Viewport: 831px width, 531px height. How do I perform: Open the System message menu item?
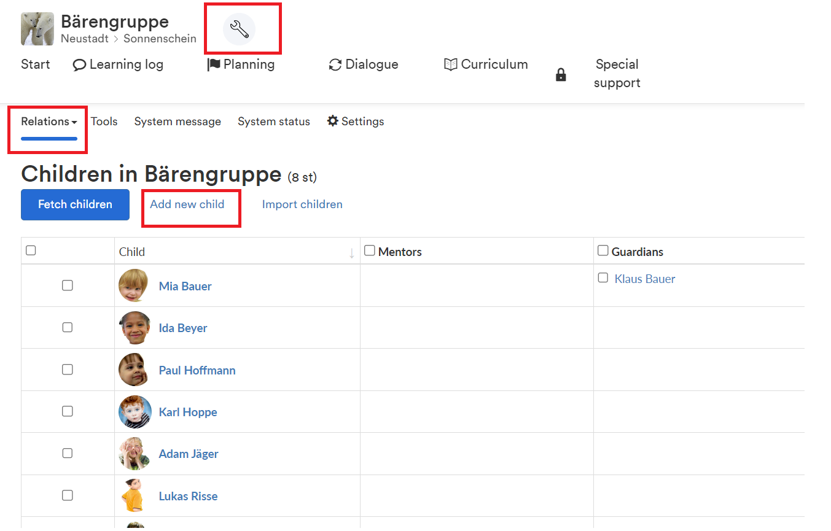[178, 122]
